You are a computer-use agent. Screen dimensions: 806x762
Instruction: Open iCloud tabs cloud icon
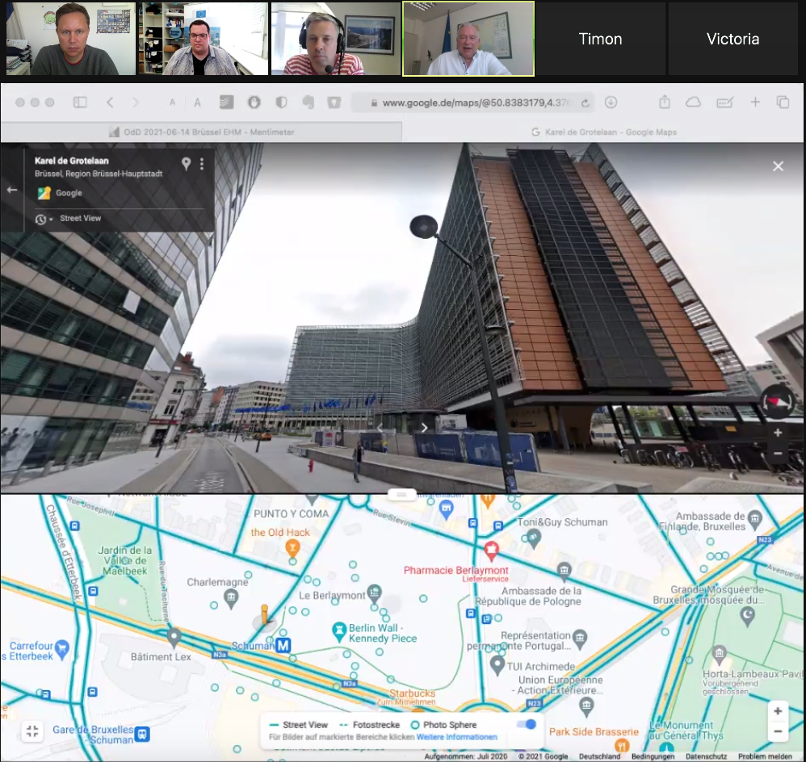pos(693,103)
